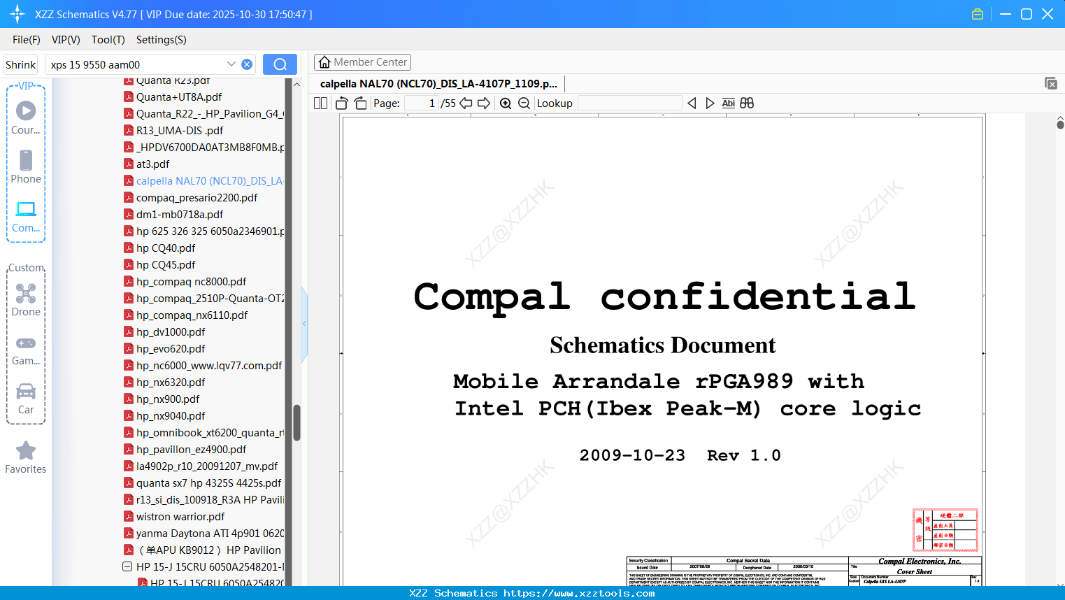This screenshot has width=1065, height=600.
Task: Open hp CQ45.pdf
Action: (166, 265)
